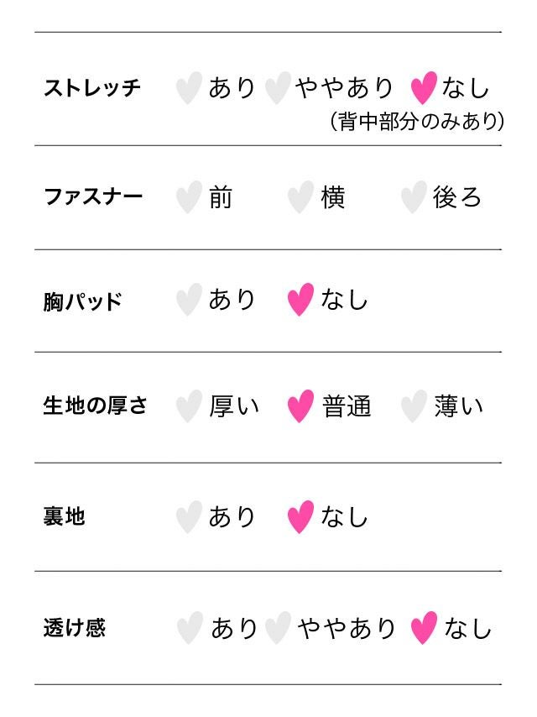
Task: Click the gray heart beside ストレッチ あり
Action: pyautogui.click(x=189, y=87)
